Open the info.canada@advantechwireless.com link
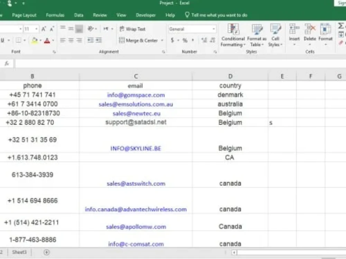The height and width of the screenshot is (259, 346). 136,209
